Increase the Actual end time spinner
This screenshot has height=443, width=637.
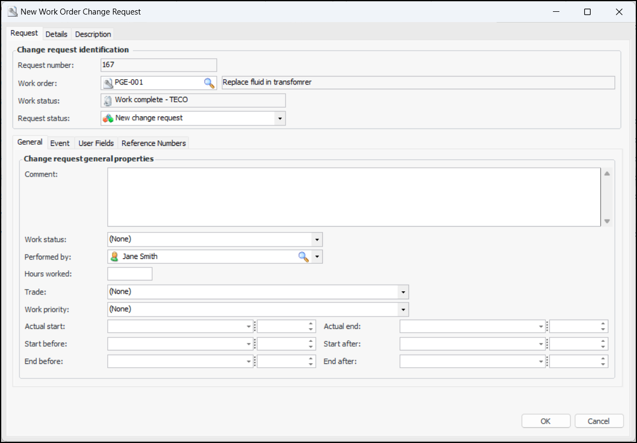(x=603, y=324)
